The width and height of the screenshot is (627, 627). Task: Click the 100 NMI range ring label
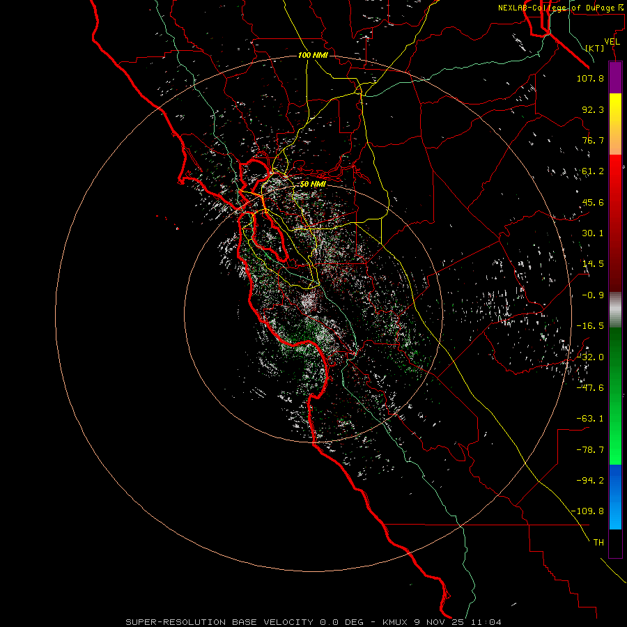(313, 55)
